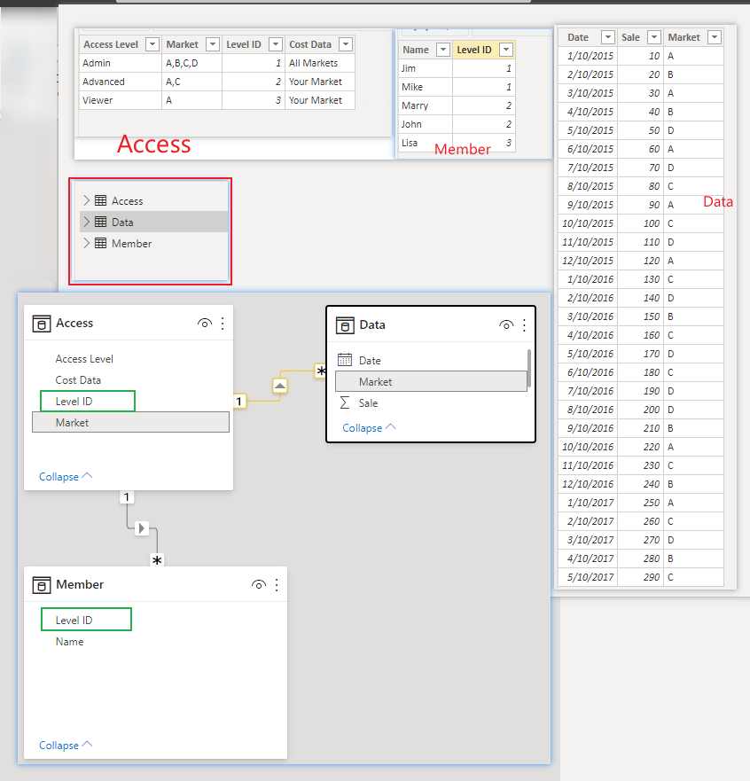This screenshot has width=750, height=781.
Task: Open more options for the Data table card
Action: point(525,325)
